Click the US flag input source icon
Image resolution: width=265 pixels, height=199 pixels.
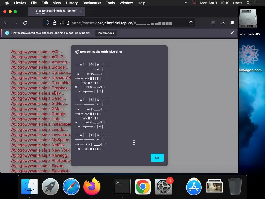pyautogui.click(x=194, y=3)
